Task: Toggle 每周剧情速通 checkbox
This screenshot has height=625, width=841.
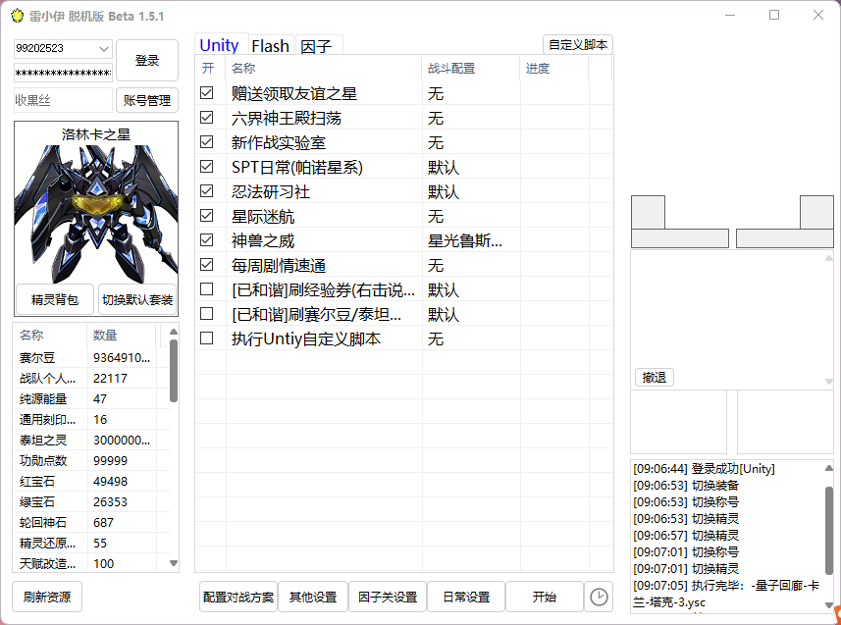Action: tap(206, 265)
